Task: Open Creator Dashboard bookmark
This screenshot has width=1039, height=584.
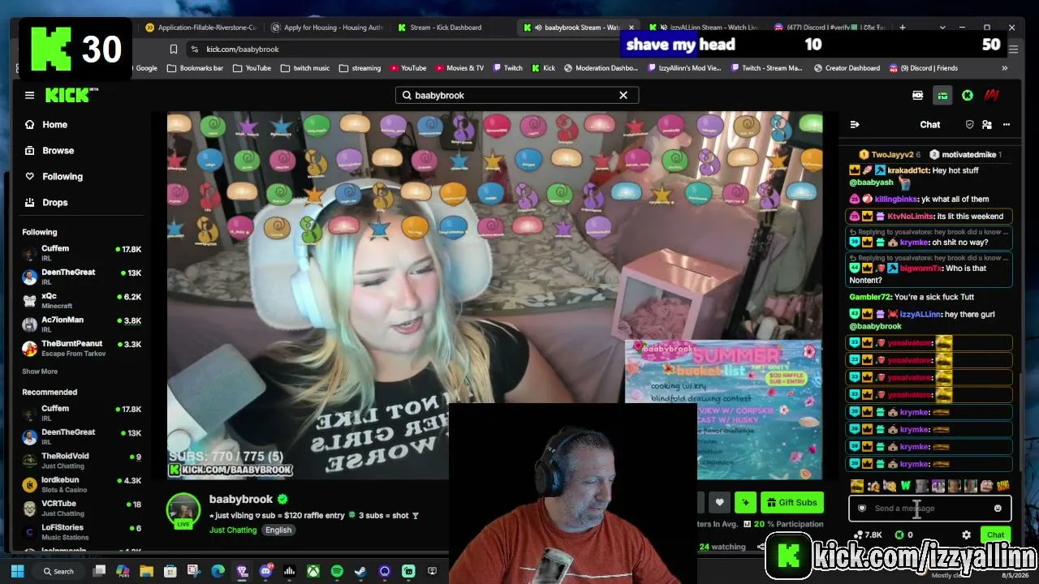Action: pyautogui.click(x=847, y=68)
